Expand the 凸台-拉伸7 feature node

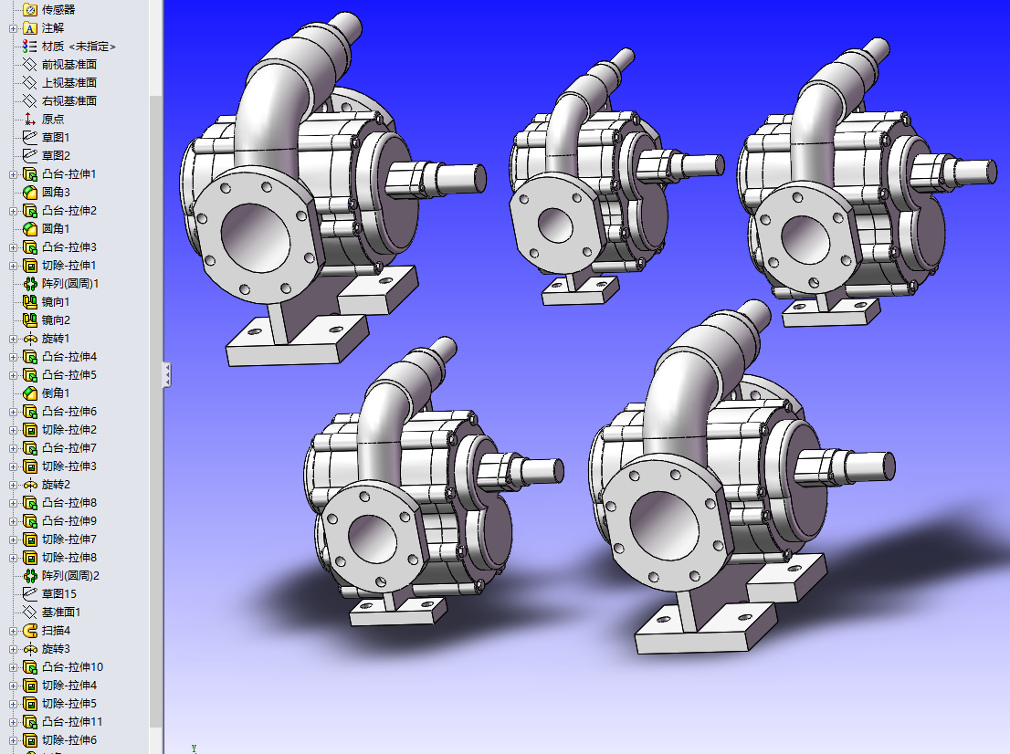coord(13,447)
